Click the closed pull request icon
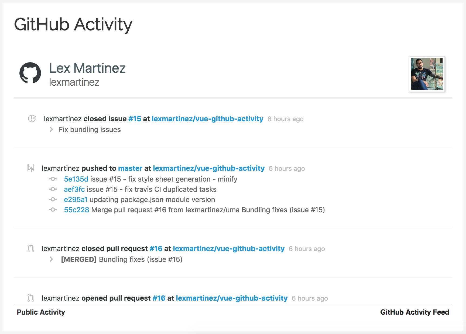466x334 pixels. point(31,248)
